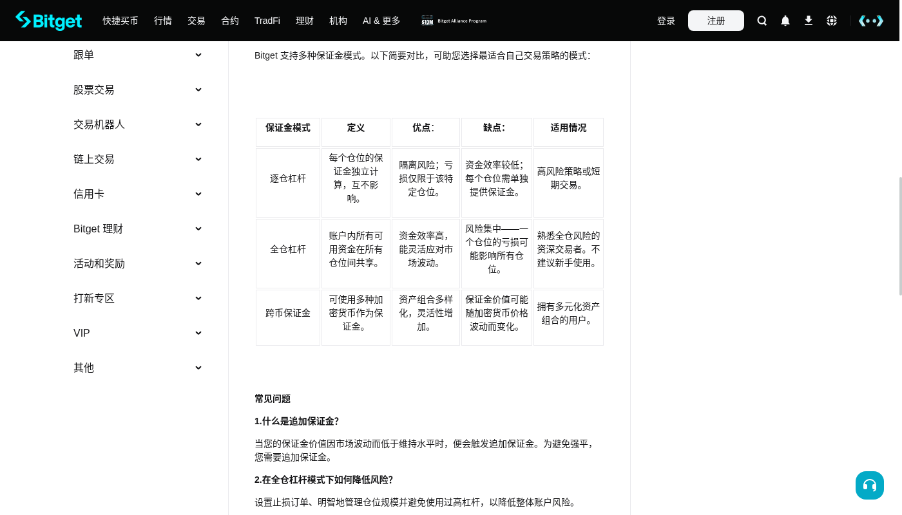
Task: Click the app download icon
Action: pos(809,21)
